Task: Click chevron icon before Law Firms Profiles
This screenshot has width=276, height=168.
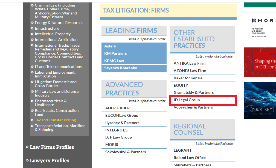Action: click(27, 147)
